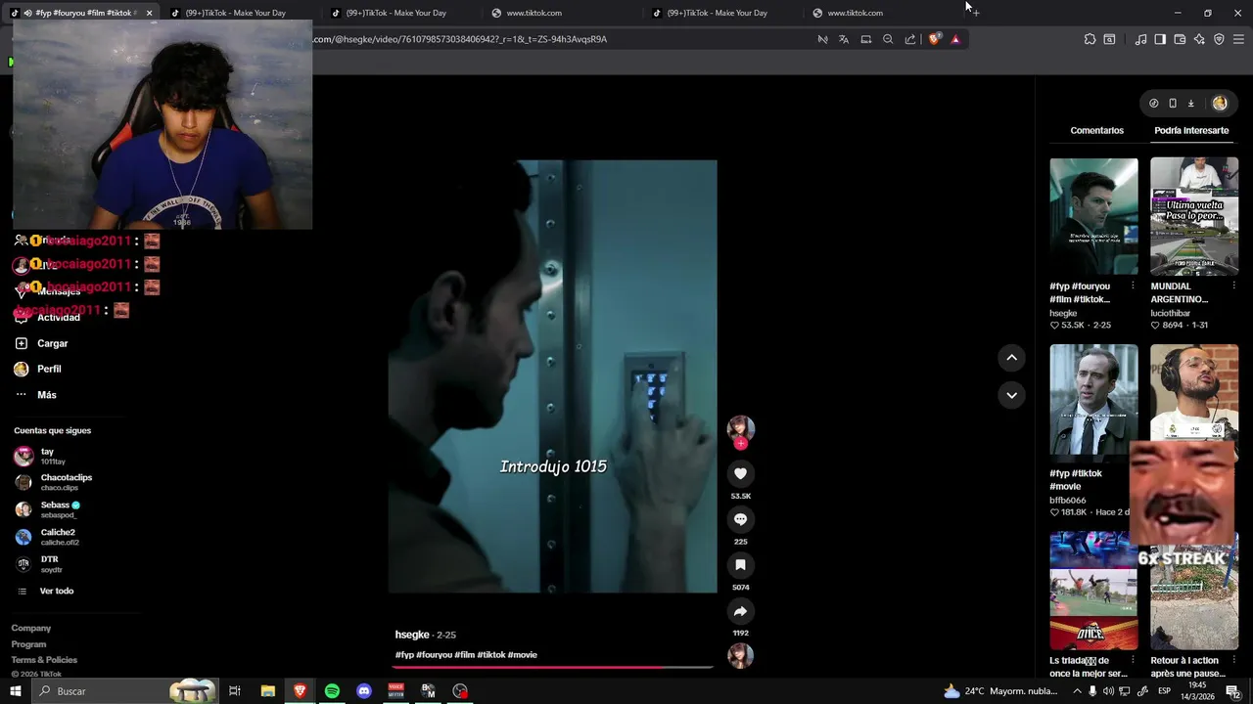Click hsegke username below video
Image resolution: width=1253 pixels, height=704 pixels.
tap(412, 635)
